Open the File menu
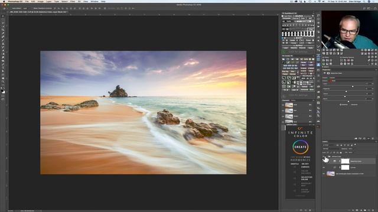Image resolution: width=378 pixels, height=212 pixels. click(27, 1)
